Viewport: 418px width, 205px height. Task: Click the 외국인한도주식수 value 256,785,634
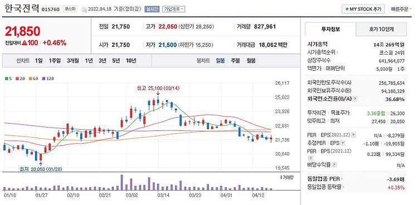tap(391, 83)
